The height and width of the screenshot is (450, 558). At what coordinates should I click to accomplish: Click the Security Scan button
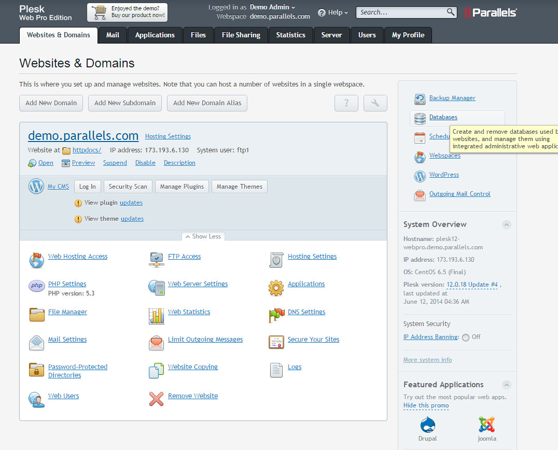tap(128, 187)
